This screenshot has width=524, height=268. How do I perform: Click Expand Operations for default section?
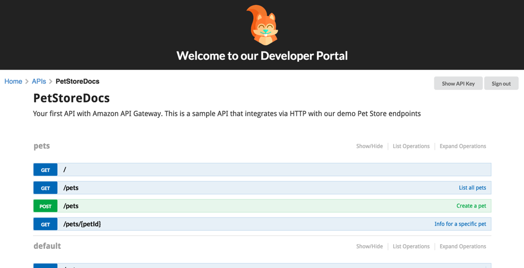pos(463,246)
